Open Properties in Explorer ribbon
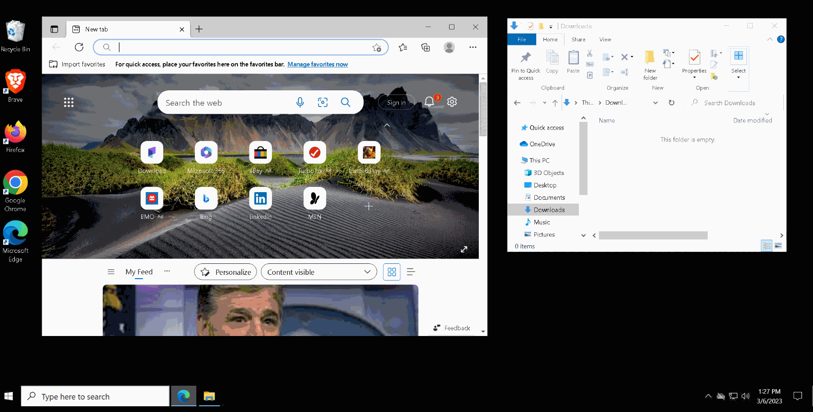Image resolution: width=813 pixels, height=412 pixels. pyautogui.click(x=694, y=65)
